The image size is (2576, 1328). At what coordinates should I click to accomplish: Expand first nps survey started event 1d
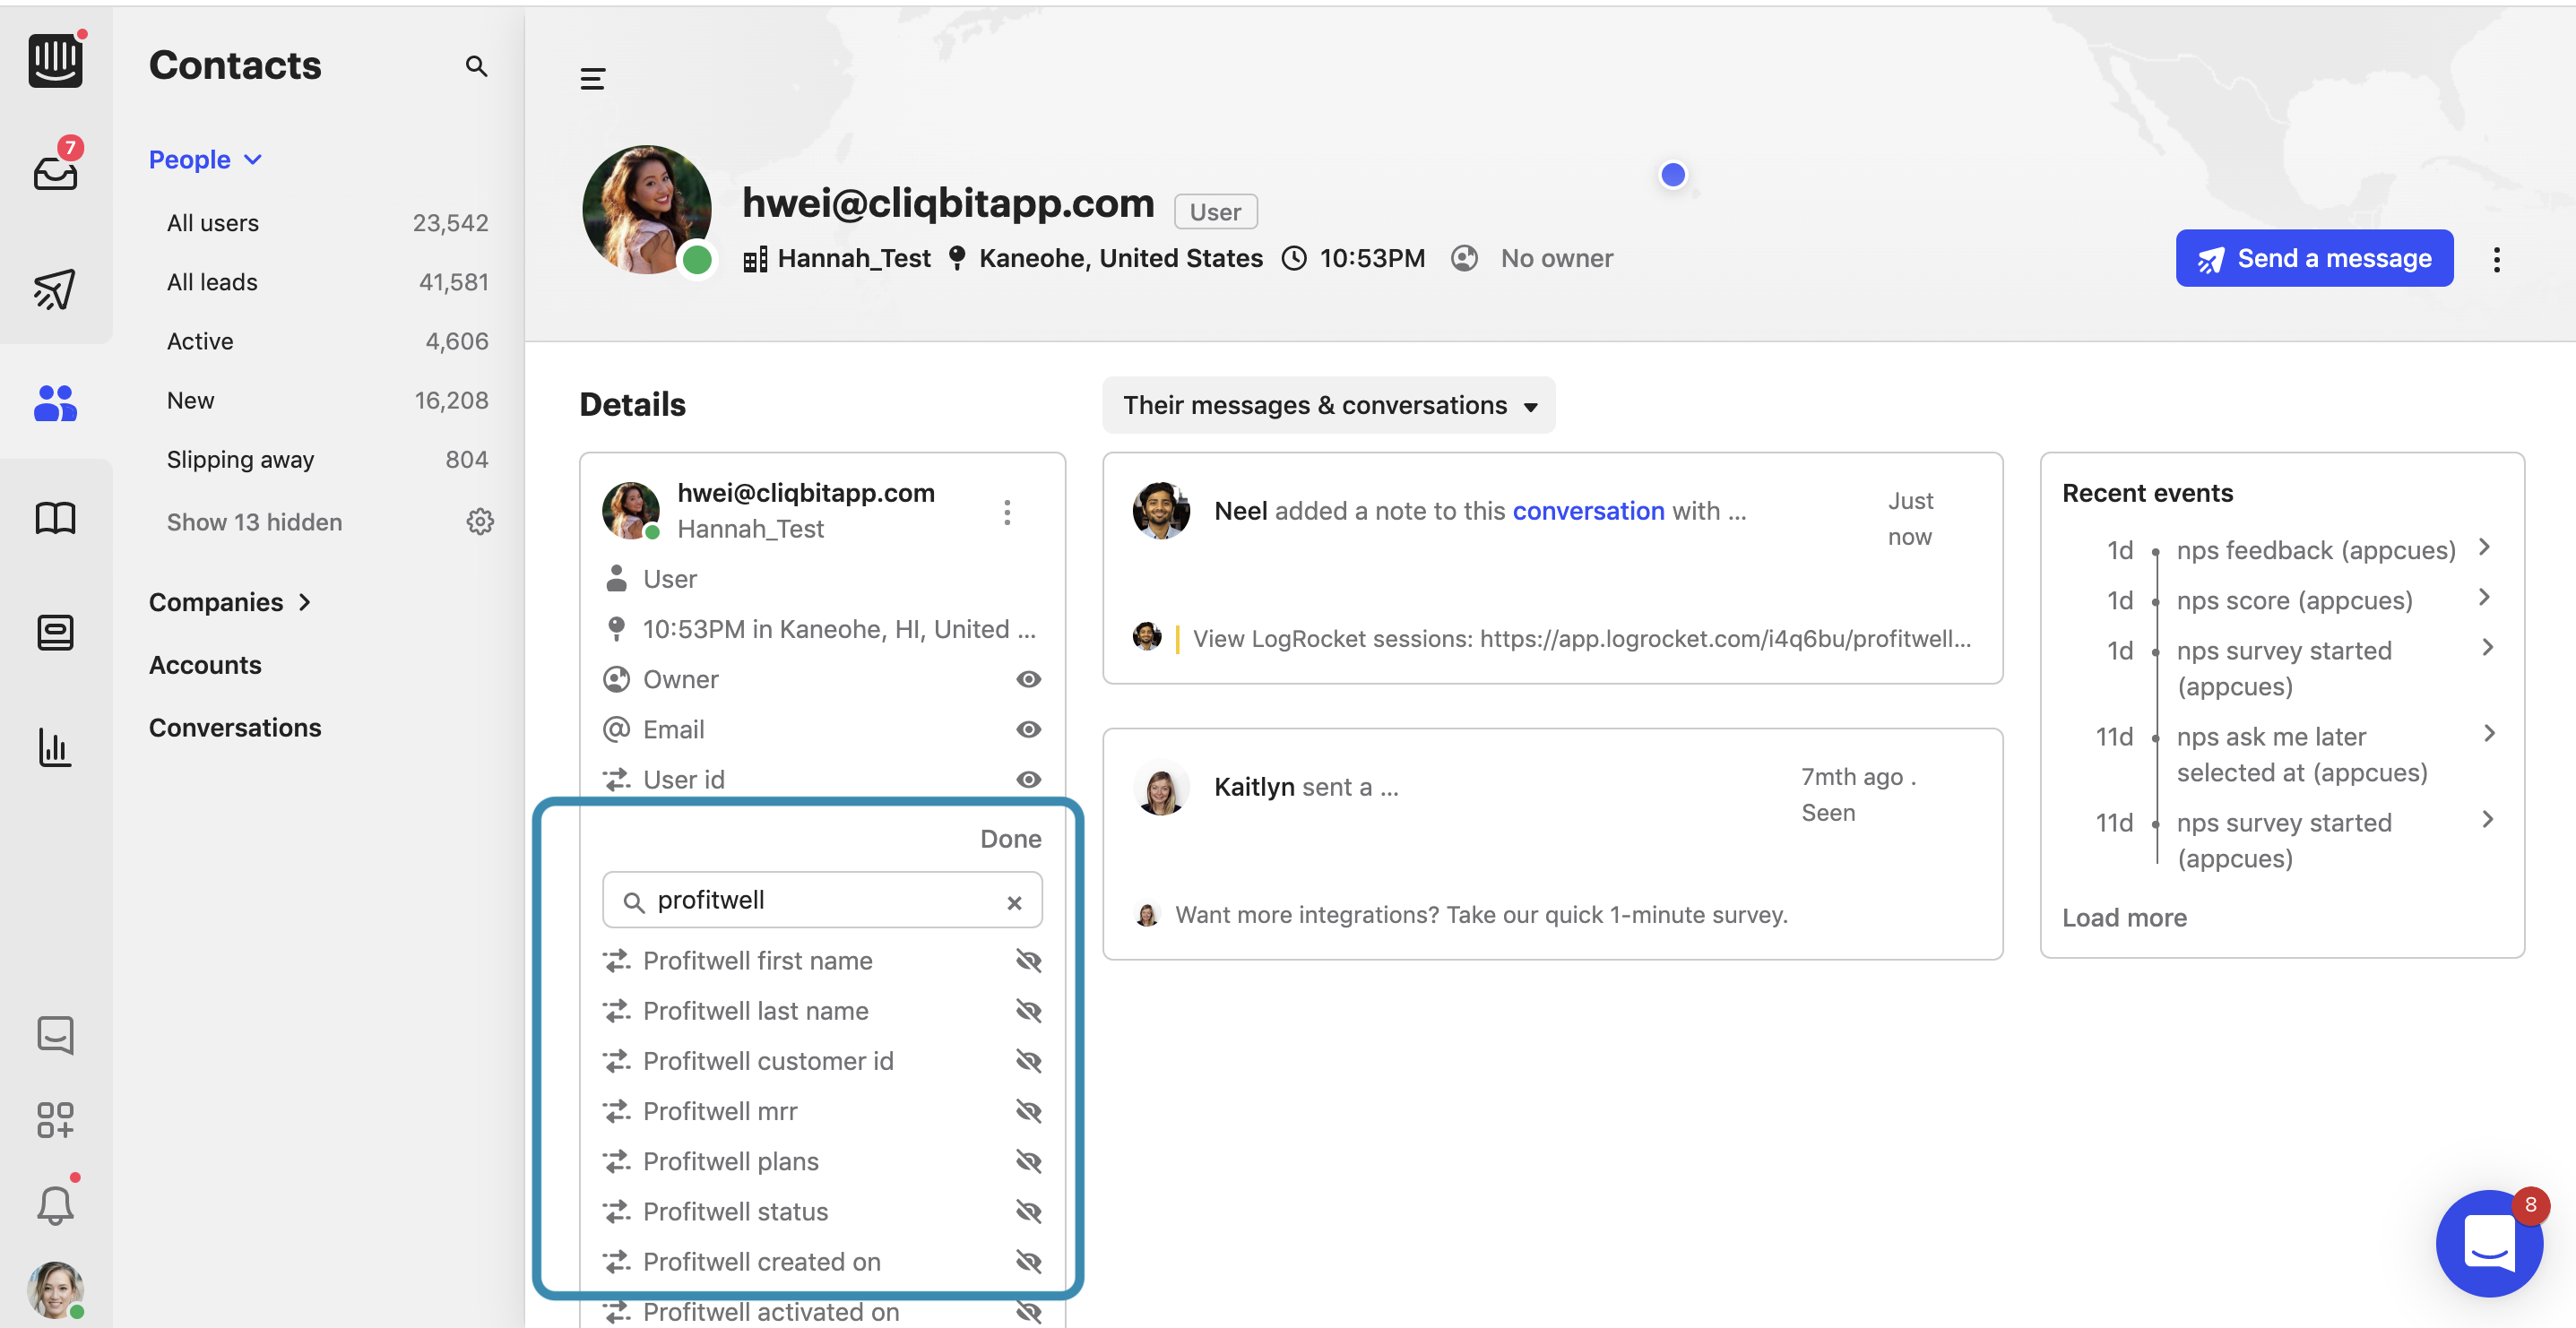[x=2488, y=648]
